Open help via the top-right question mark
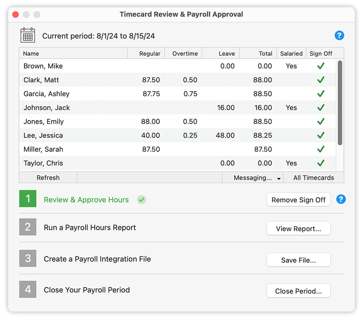The height and width of the screenshot is (323, 363). 339,35
